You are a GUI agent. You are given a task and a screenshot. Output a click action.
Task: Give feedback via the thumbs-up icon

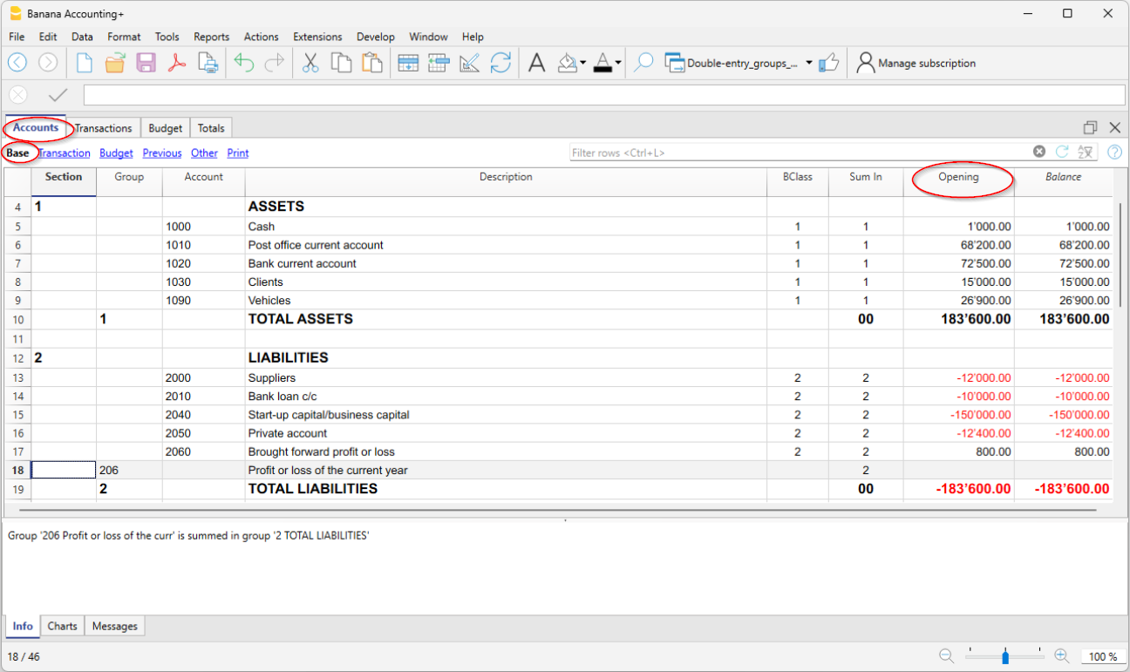click(829, 62)
